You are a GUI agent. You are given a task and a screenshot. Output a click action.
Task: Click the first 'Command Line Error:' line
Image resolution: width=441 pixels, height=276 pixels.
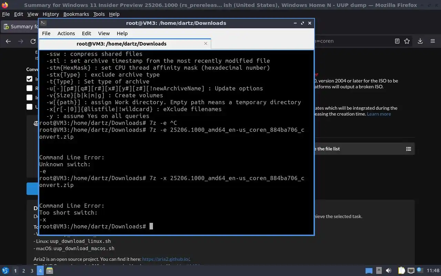pyautogui.click(x=72, y=157)
